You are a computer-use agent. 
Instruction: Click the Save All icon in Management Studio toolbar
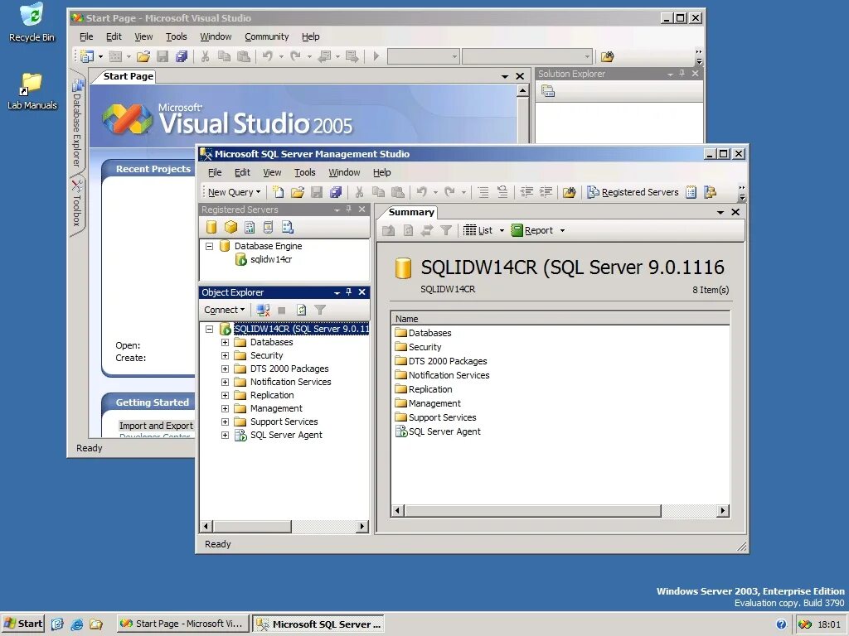(x=336, y=192)
